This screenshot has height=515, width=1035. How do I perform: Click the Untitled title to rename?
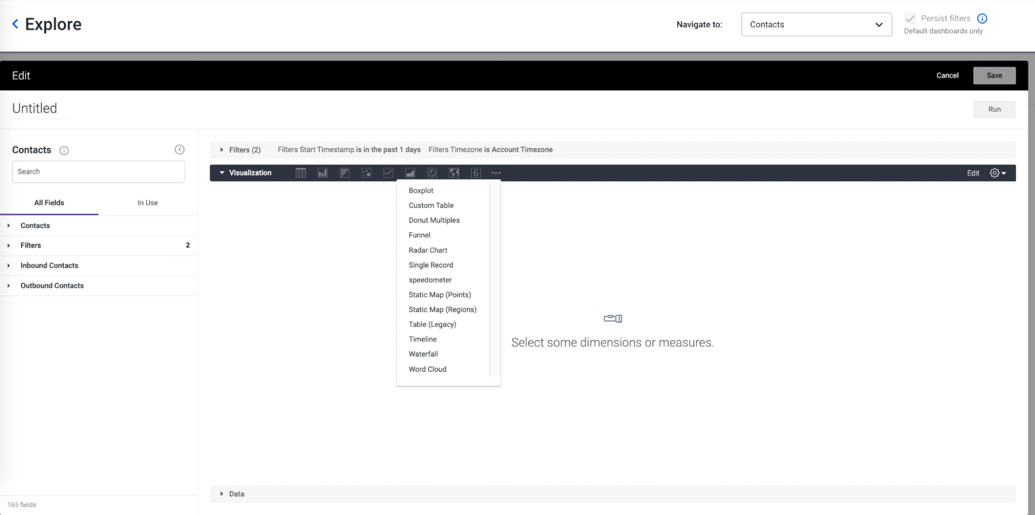pos(35,108)
